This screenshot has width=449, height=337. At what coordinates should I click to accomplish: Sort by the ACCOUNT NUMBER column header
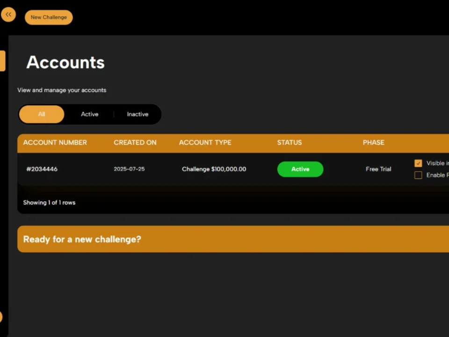coord(55,142)
